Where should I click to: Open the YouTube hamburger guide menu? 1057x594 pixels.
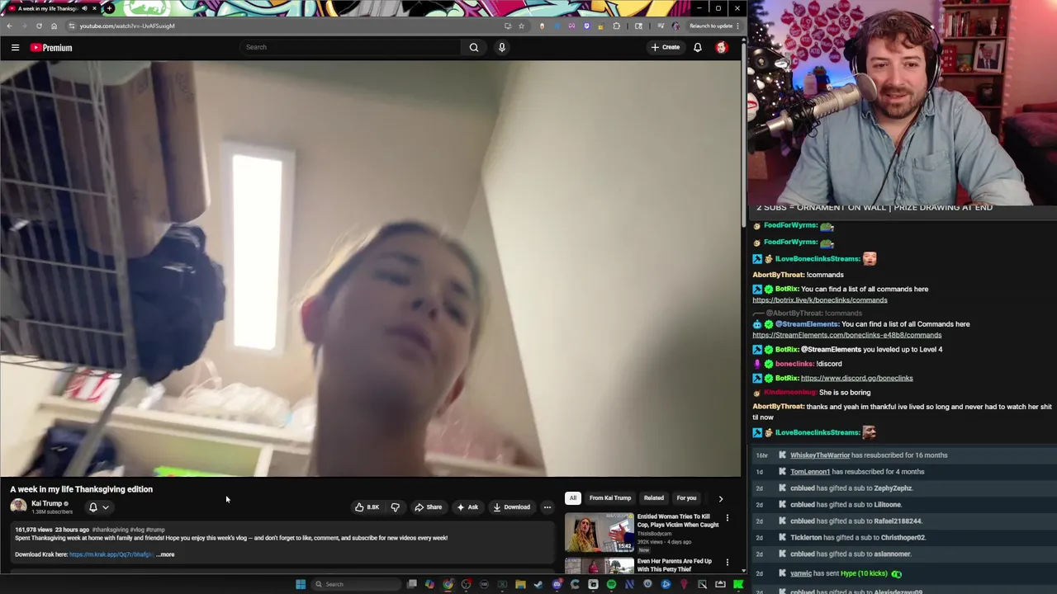click(x=15, y=48)
